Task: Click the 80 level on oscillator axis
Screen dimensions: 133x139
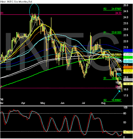Action: pyautogui.click(x=125, y=113)
